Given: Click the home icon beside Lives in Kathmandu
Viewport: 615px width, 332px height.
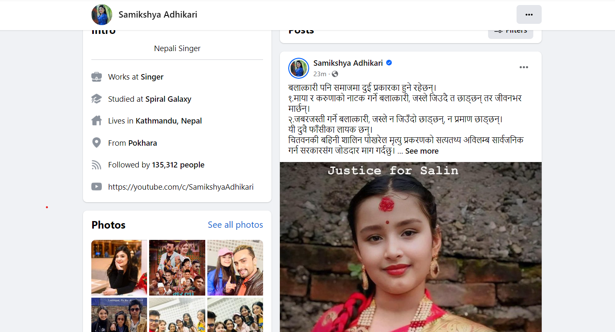Looking at the screenshot, I should [x=96, y=121].
